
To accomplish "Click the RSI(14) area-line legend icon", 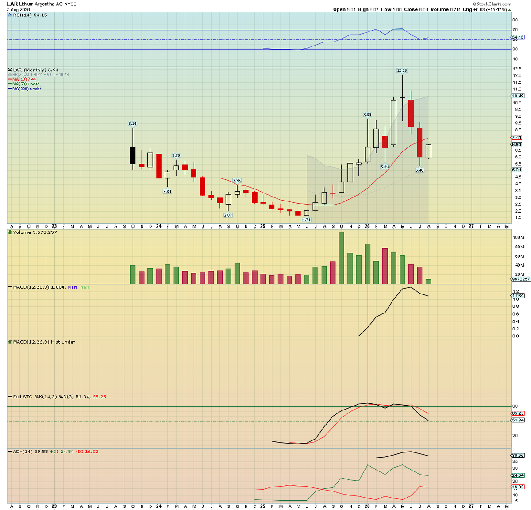I will tap(10, 15).
